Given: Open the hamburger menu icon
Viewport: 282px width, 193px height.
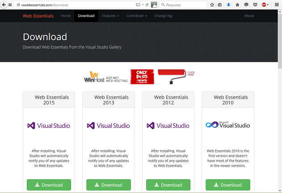Looking at the screenshot, I should click(x=277, y=5).
